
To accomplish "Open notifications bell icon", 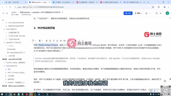I will point(146,13).
